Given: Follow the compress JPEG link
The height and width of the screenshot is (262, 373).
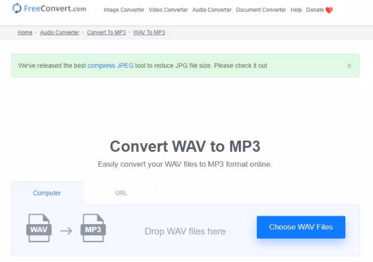Looking at the screenshot, I should (110, 65).
